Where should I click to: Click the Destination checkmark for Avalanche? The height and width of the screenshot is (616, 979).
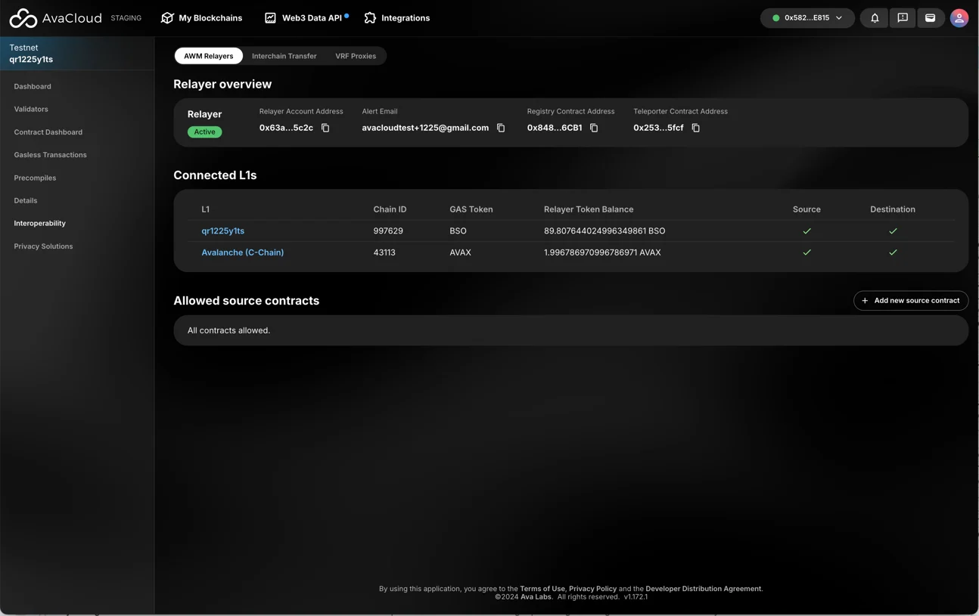(x=893, y=252)
